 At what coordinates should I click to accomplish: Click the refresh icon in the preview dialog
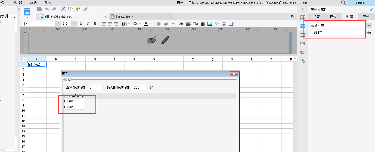(152, 88)
